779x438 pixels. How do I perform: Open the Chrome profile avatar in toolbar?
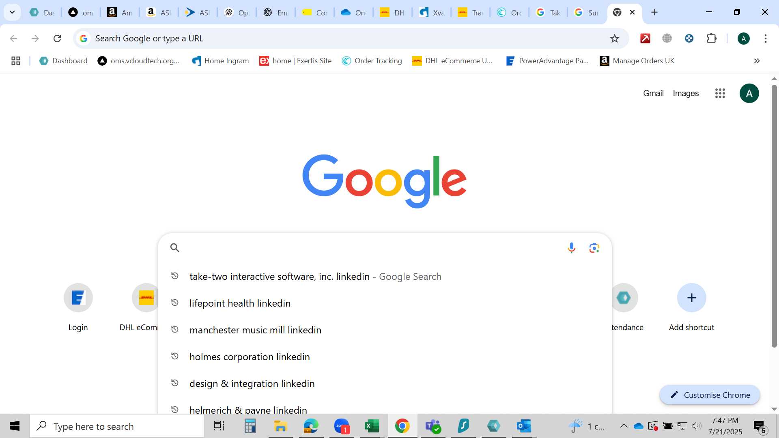(x=743, y=39)
